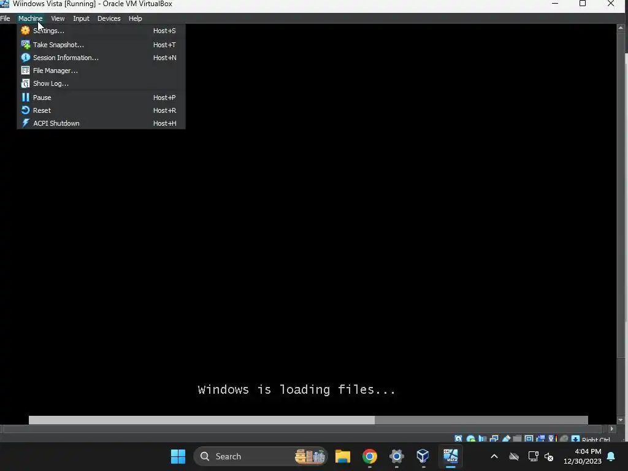The width and height of the screenshot is (628, 471).
Task: Open the Settings gear taskbar app
Action: point(397,456)
